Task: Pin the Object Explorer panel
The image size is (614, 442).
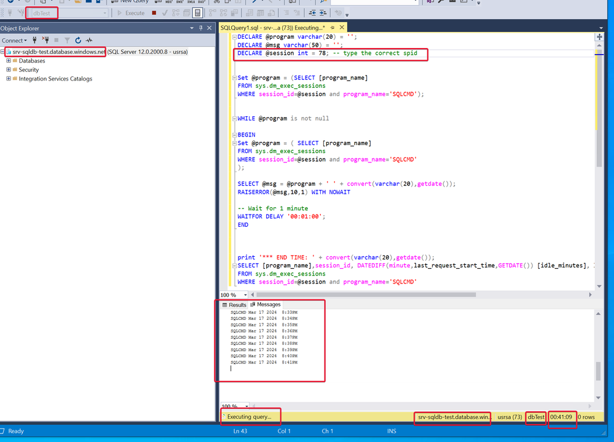Action: pos(201,28)
